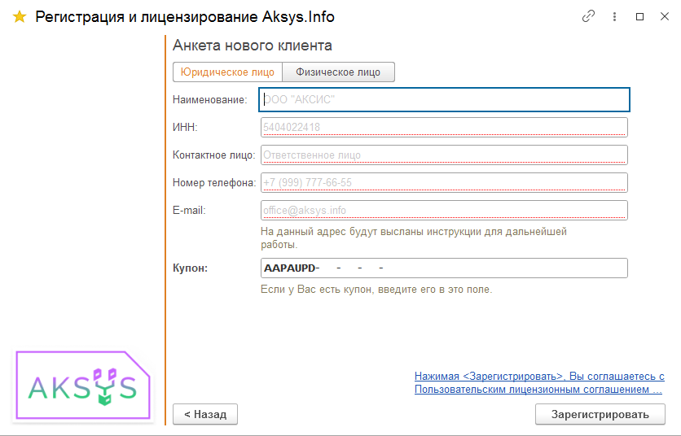Click the Контактное лицо: label

(x=214, y=155)
